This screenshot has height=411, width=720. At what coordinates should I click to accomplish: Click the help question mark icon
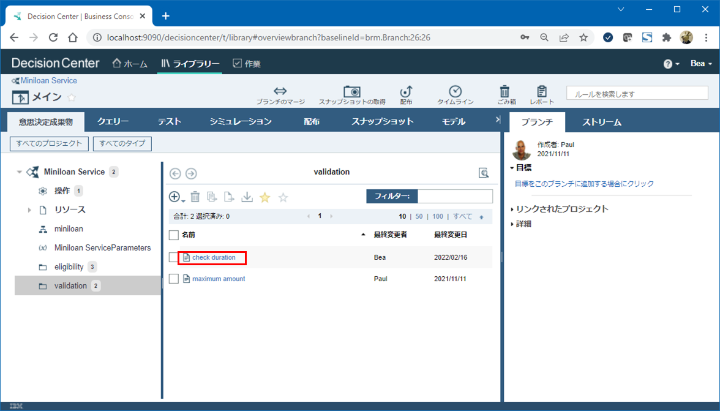pos(668,64)
